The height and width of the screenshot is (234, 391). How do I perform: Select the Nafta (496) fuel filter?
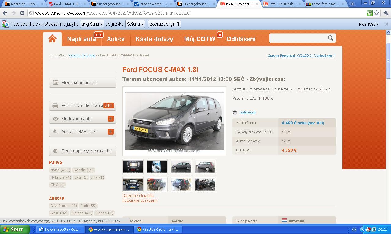point(60,170)
